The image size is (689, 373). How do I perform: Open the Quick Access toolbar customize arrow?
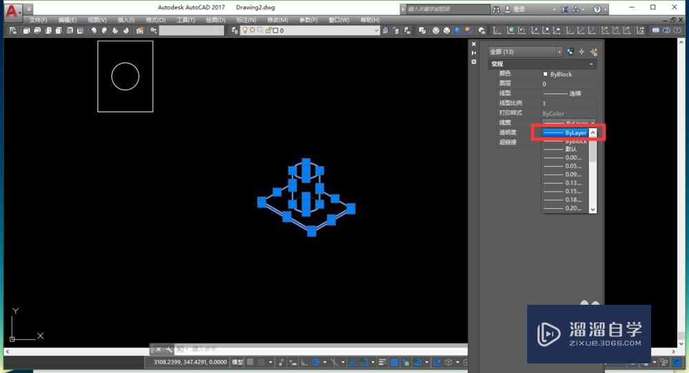point(28,9)
